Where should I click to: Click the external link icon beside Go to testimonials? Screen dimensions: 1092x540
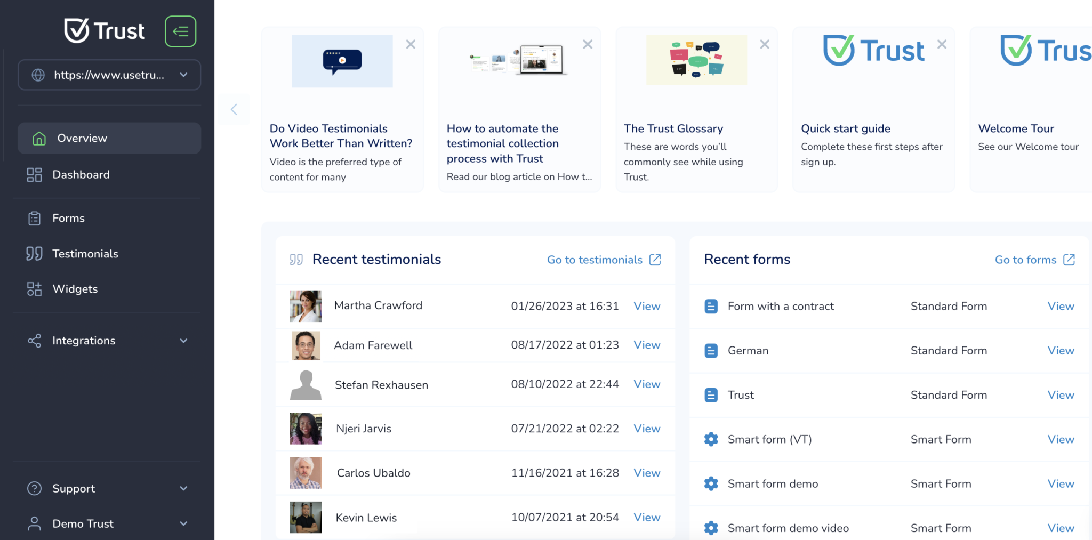coord(655,260)
